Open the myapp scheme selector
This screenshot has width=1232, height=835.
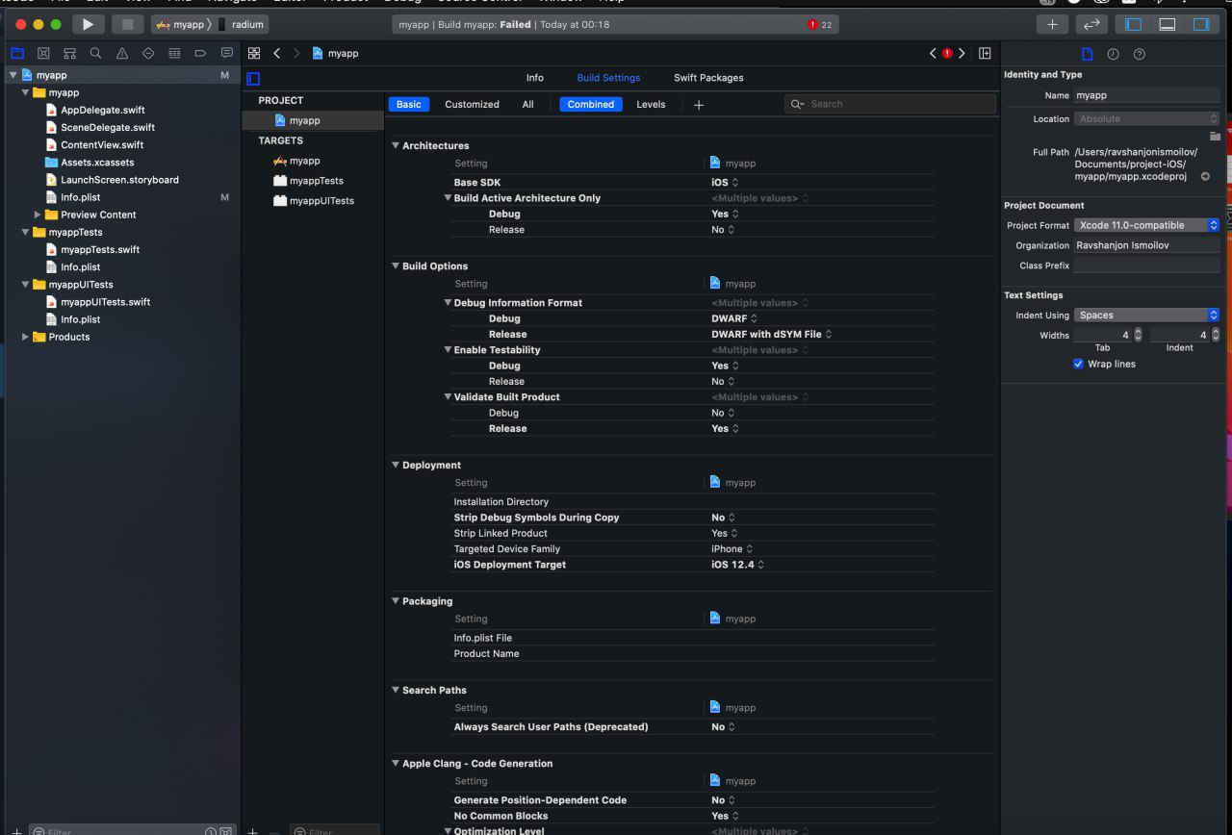(x=181, y=25)
